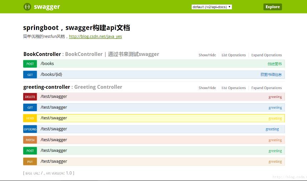
Task: Click the API VERSION 1.0 footer text
Action: tap(59, 173)
